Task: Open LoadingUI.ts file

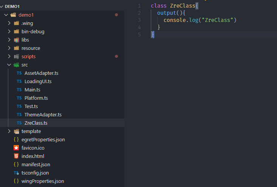Action: tap(38, 81)
